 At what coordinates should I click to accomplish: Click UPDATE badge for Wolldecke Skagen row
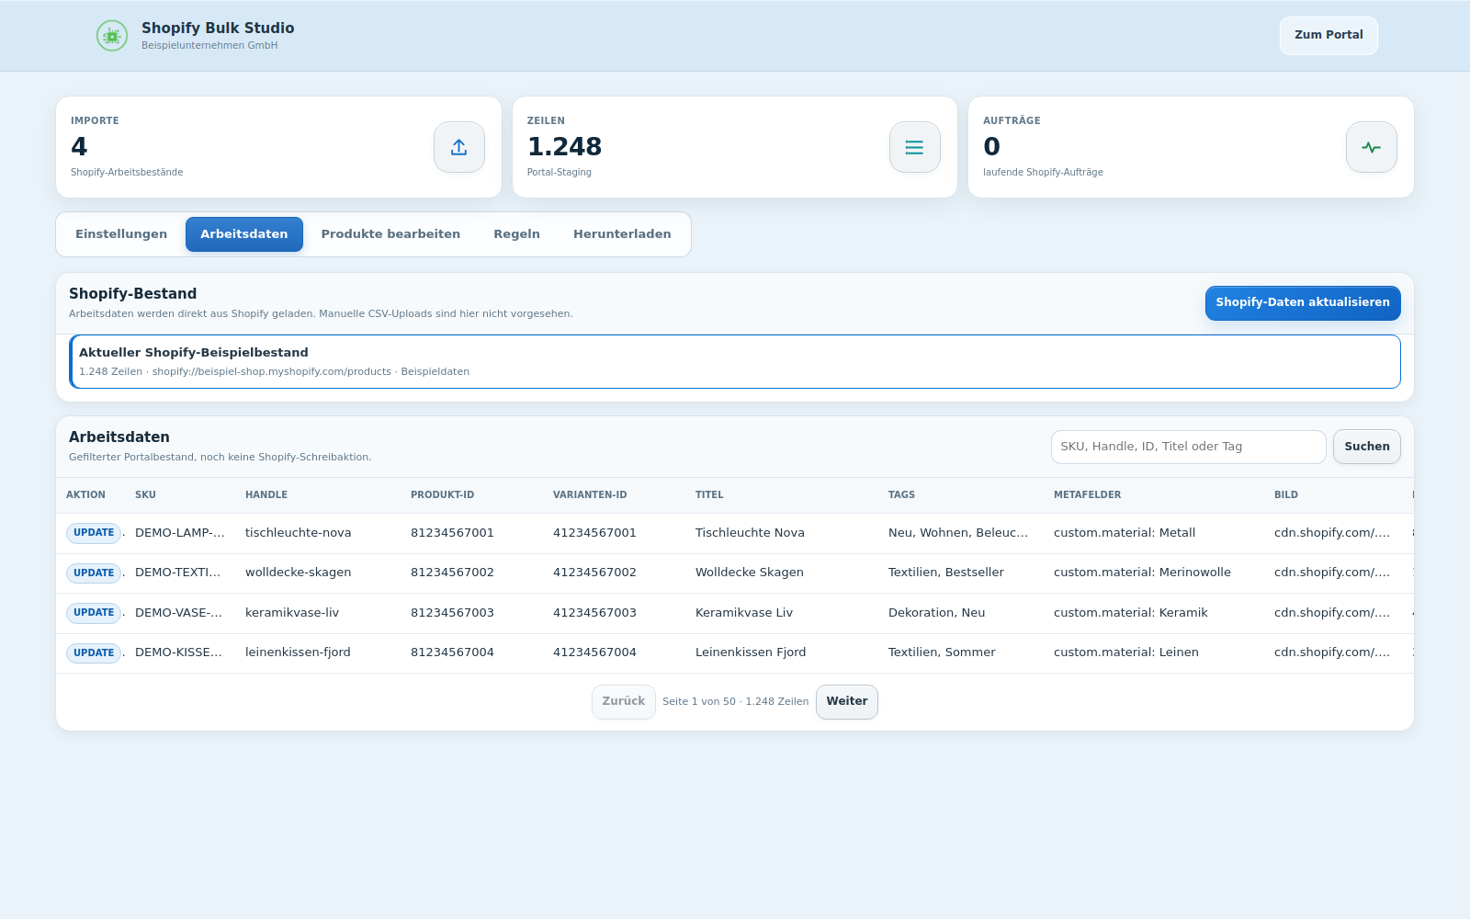(x=94, y=573)
